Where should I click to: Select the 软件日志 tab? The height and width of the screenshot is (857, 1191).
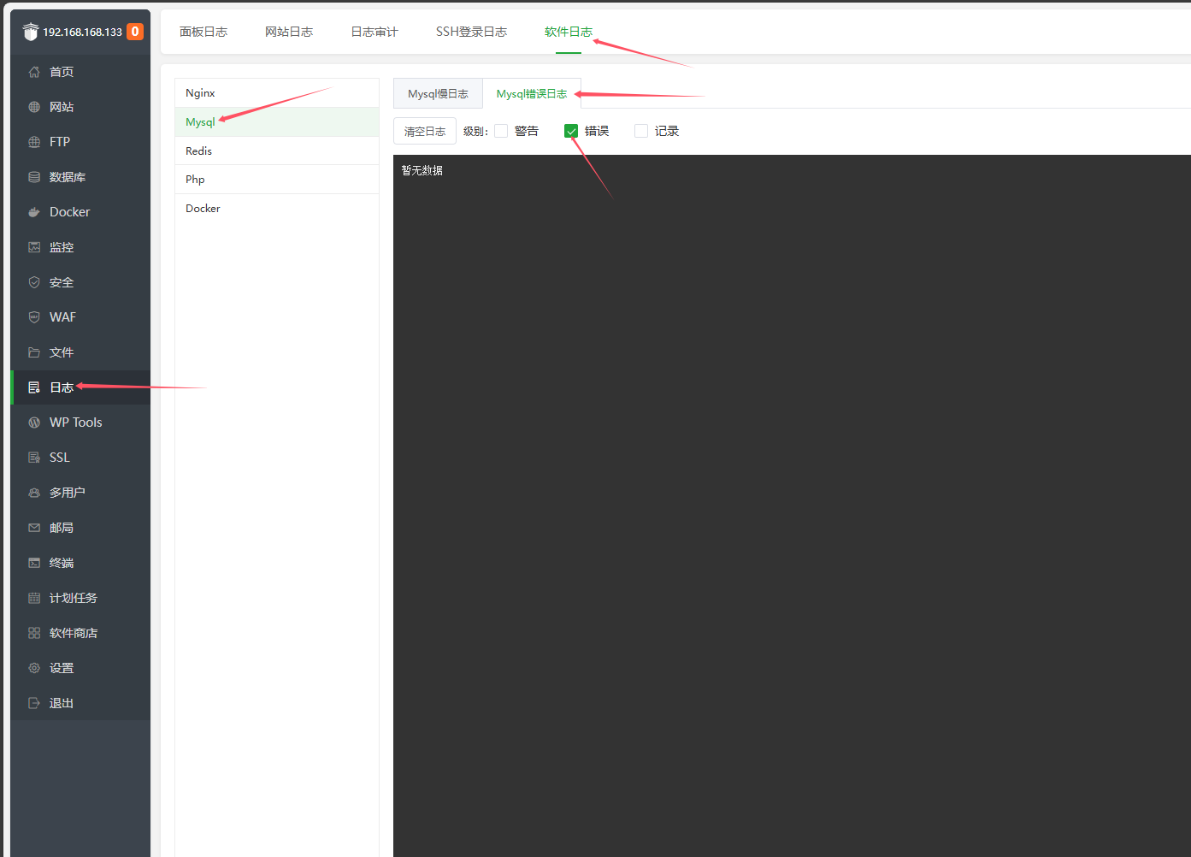click(569, 32)
